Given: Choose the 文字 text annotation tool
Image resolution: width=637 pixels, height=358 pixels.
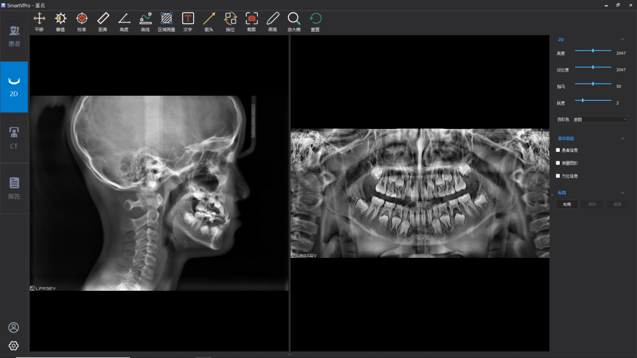Looking at the screenshot, I should (188, 22).
